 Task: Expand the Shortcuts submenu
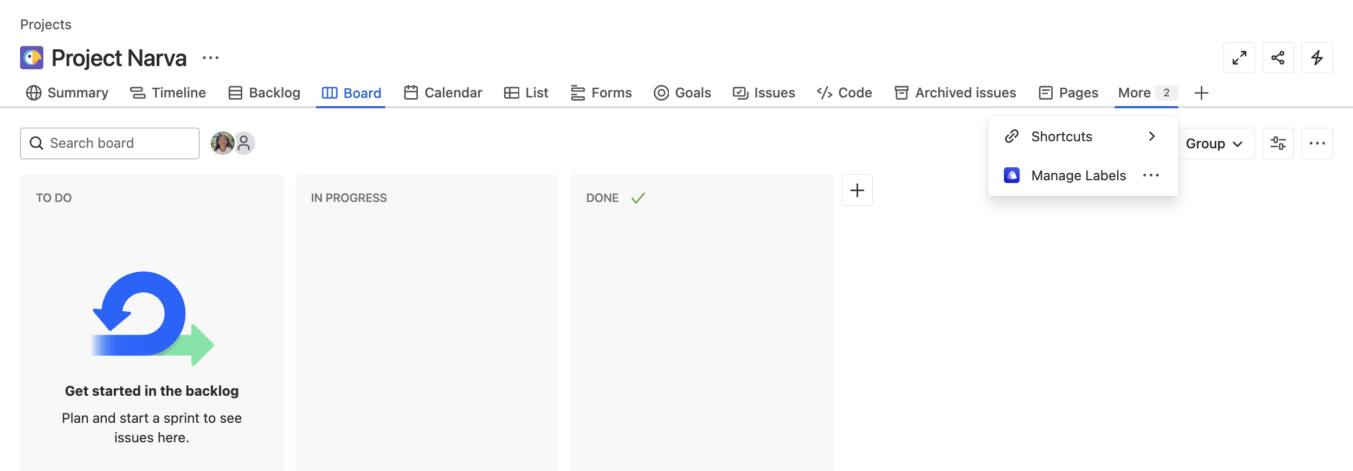tap(1083, 136)
